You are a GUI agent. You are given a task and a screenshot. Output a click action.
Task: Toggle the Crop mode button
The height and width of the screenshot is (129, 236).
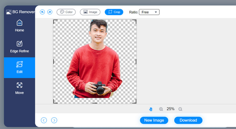(x=114, y=12)
